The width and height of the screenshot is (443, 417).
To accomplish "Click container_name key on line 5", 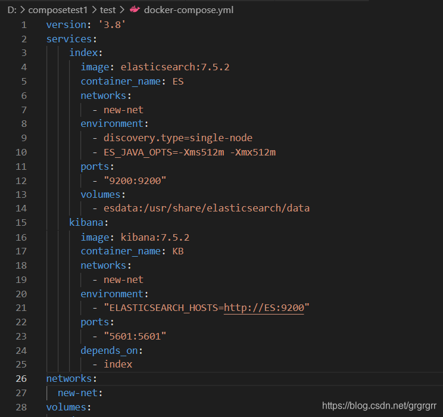I will (121, 82).
